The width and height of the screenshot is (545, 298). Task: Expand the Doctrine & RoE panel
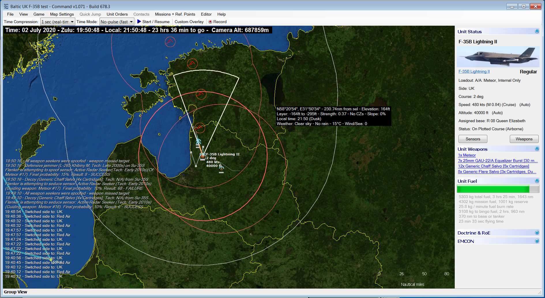(x=537, y=233)
